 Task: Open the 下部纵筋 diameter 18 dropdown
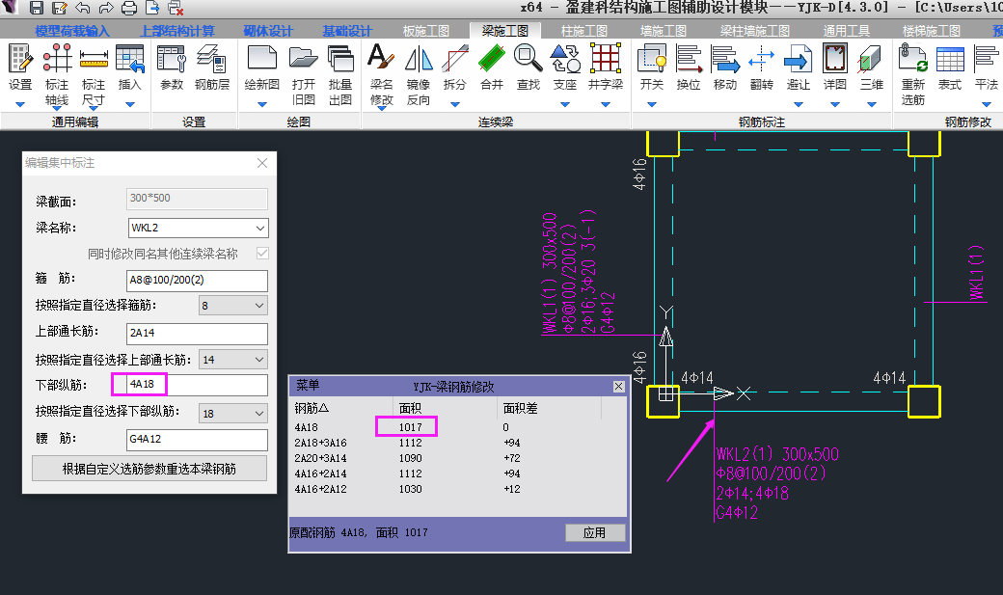click(x=259, y=414)
